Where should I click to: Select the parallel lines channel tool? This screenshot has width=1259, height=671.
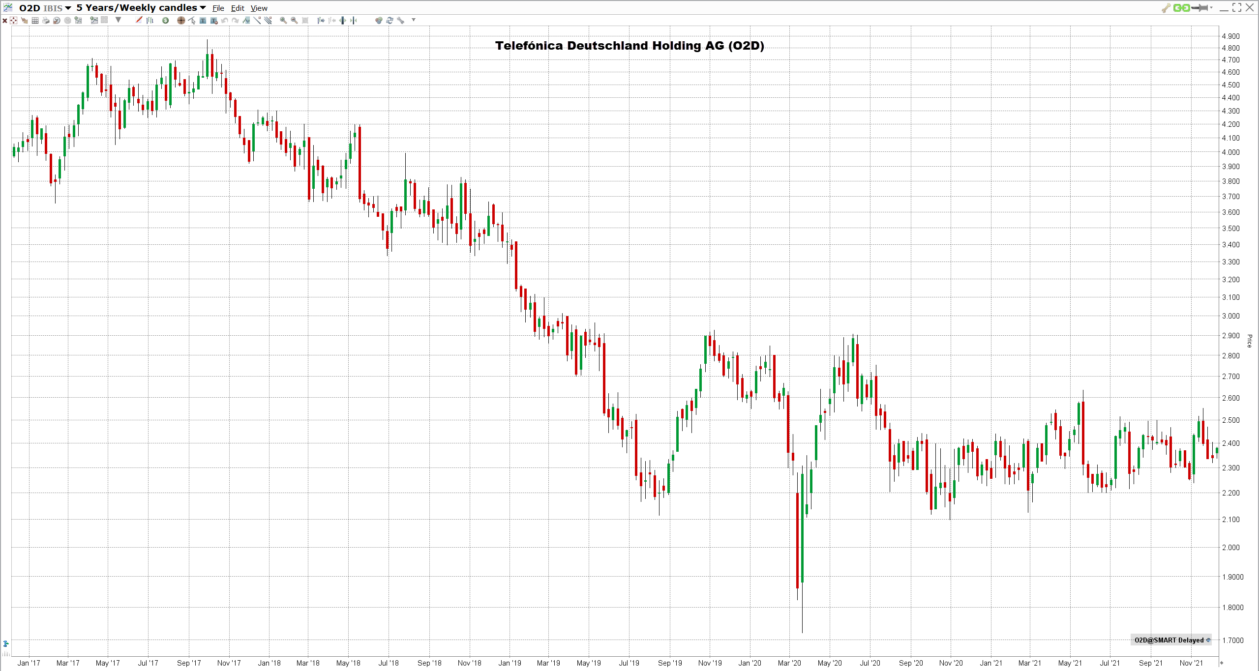(268, 20)
